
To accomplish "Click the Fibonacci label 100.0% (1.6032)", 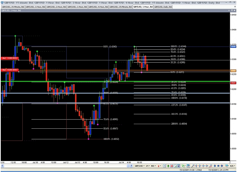I will pos(111,139).
